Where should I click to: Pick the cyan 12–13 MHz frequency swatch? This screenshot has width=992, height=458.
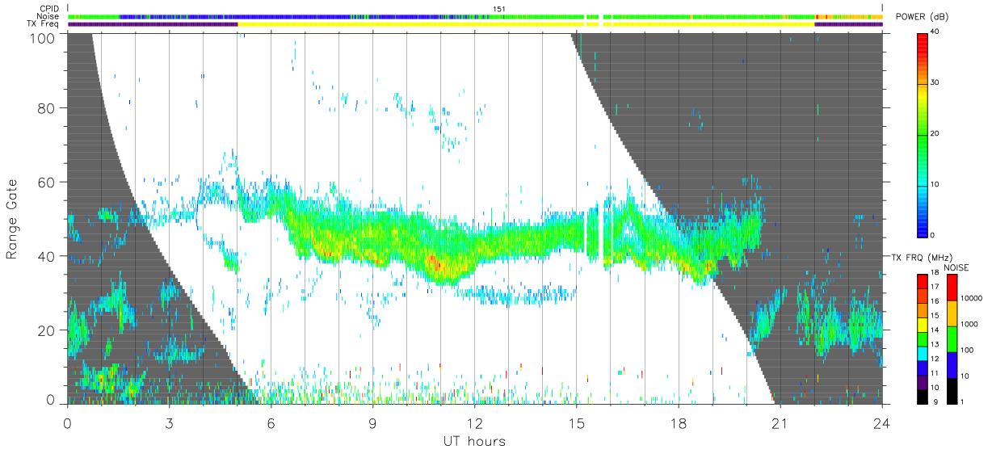coord(923,354)
